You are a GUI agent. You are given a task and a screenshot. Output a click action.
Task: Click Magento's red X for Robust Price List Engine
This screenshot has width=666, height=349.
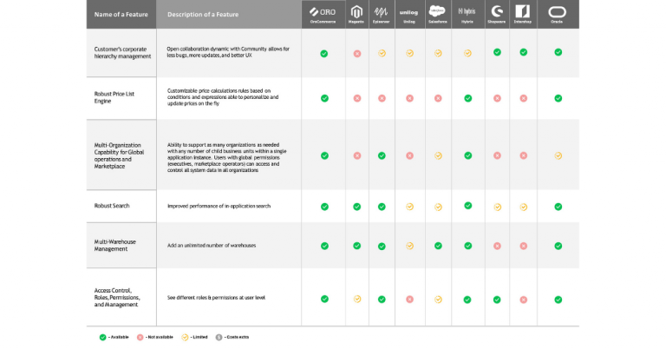[356, 98]
